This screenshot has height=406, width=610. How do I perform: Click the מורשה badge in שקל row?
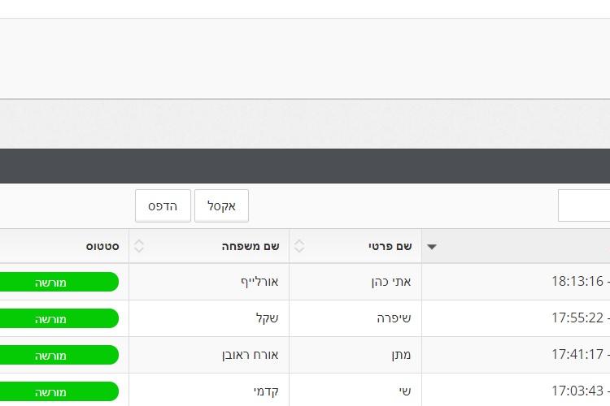tap(59, 318)
